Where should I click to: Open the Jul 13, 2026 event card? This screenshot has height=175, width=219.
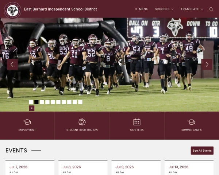(x=189, y=168)
